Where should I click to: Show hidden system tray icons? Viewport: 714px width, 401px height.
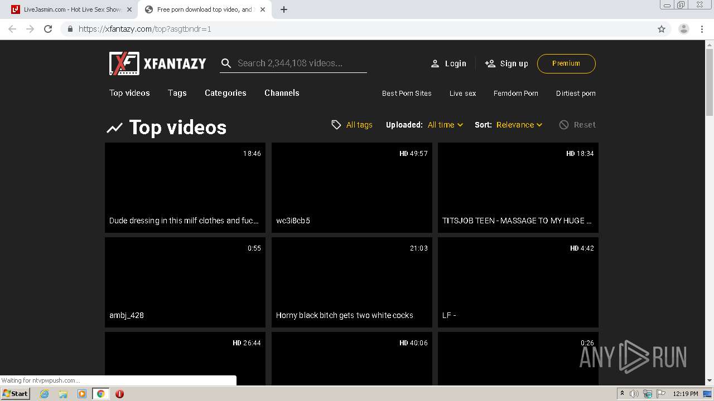[x=622, y=394]
